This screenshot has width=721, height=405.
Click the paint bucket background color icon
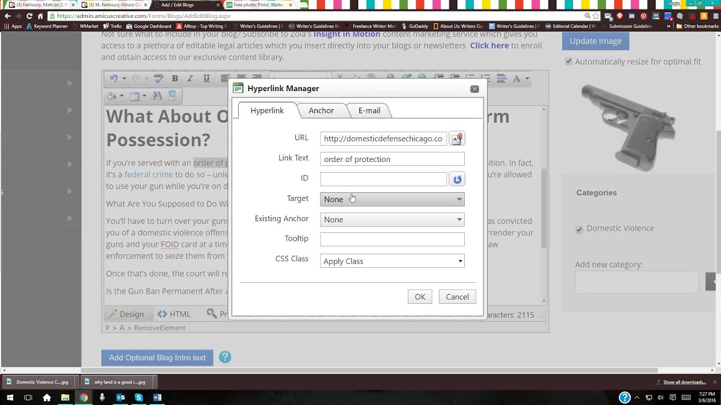click(112, 96)
